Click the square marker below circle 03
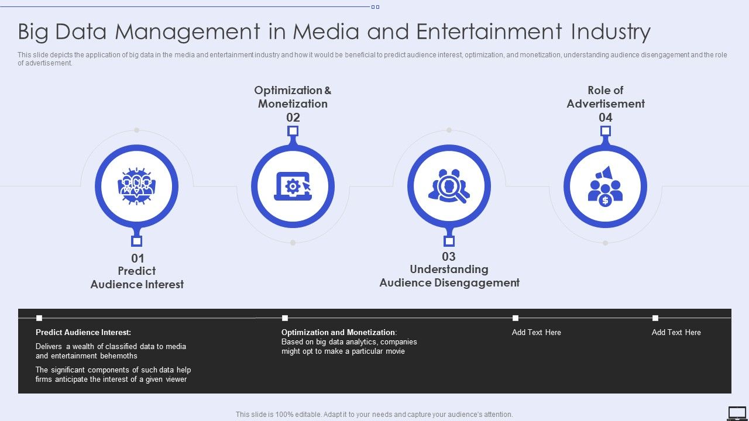The height and width of the screenshot is (421, 749). [x=449, y=241]
